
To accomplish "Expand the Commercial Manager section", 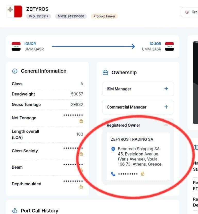I will [166, 107].
